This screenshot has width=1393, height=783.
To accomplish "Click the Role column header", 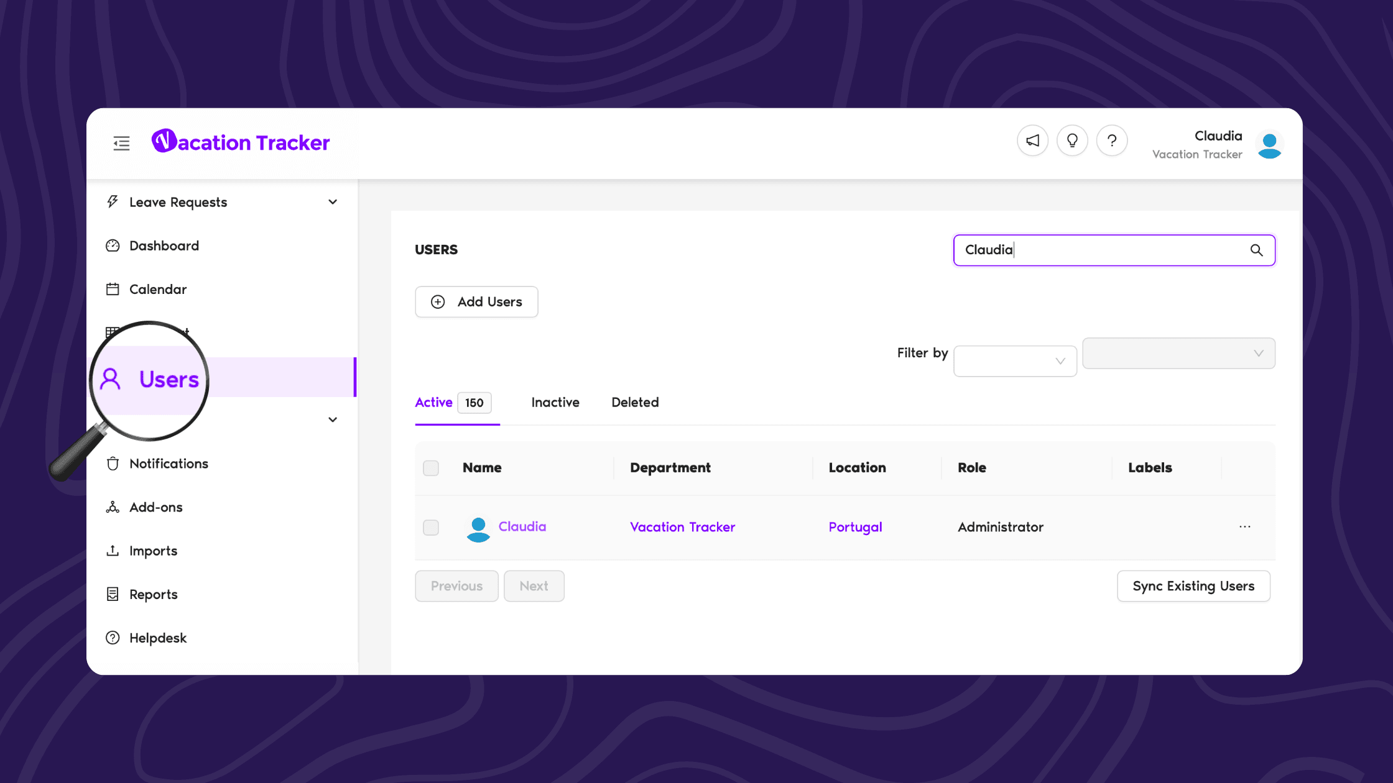I will (971, 467).
